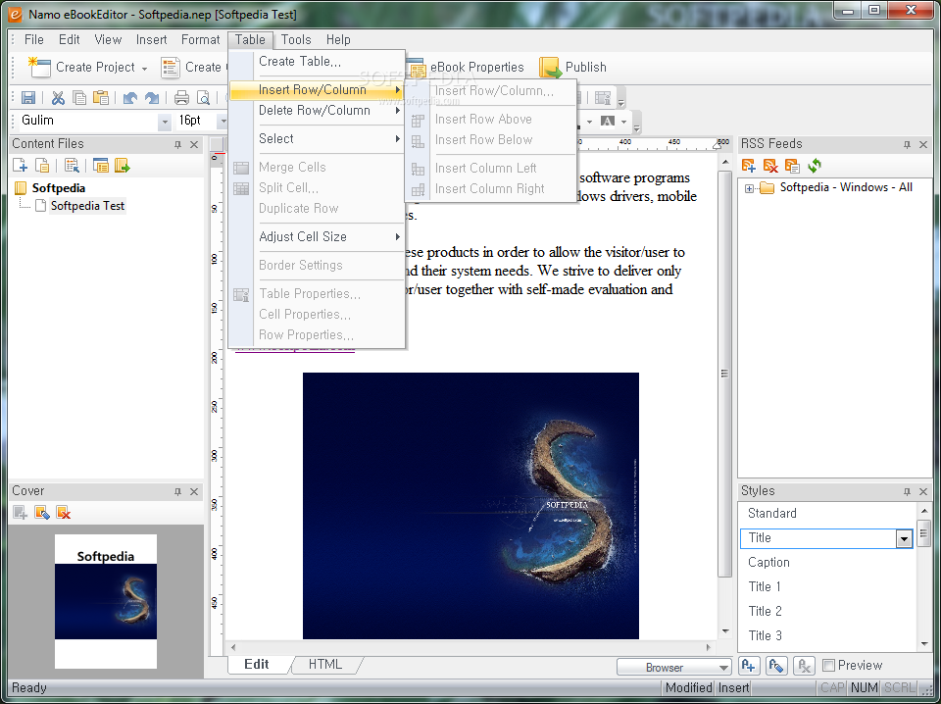Click the Paste clipboard icon

[x=101, y=97]
